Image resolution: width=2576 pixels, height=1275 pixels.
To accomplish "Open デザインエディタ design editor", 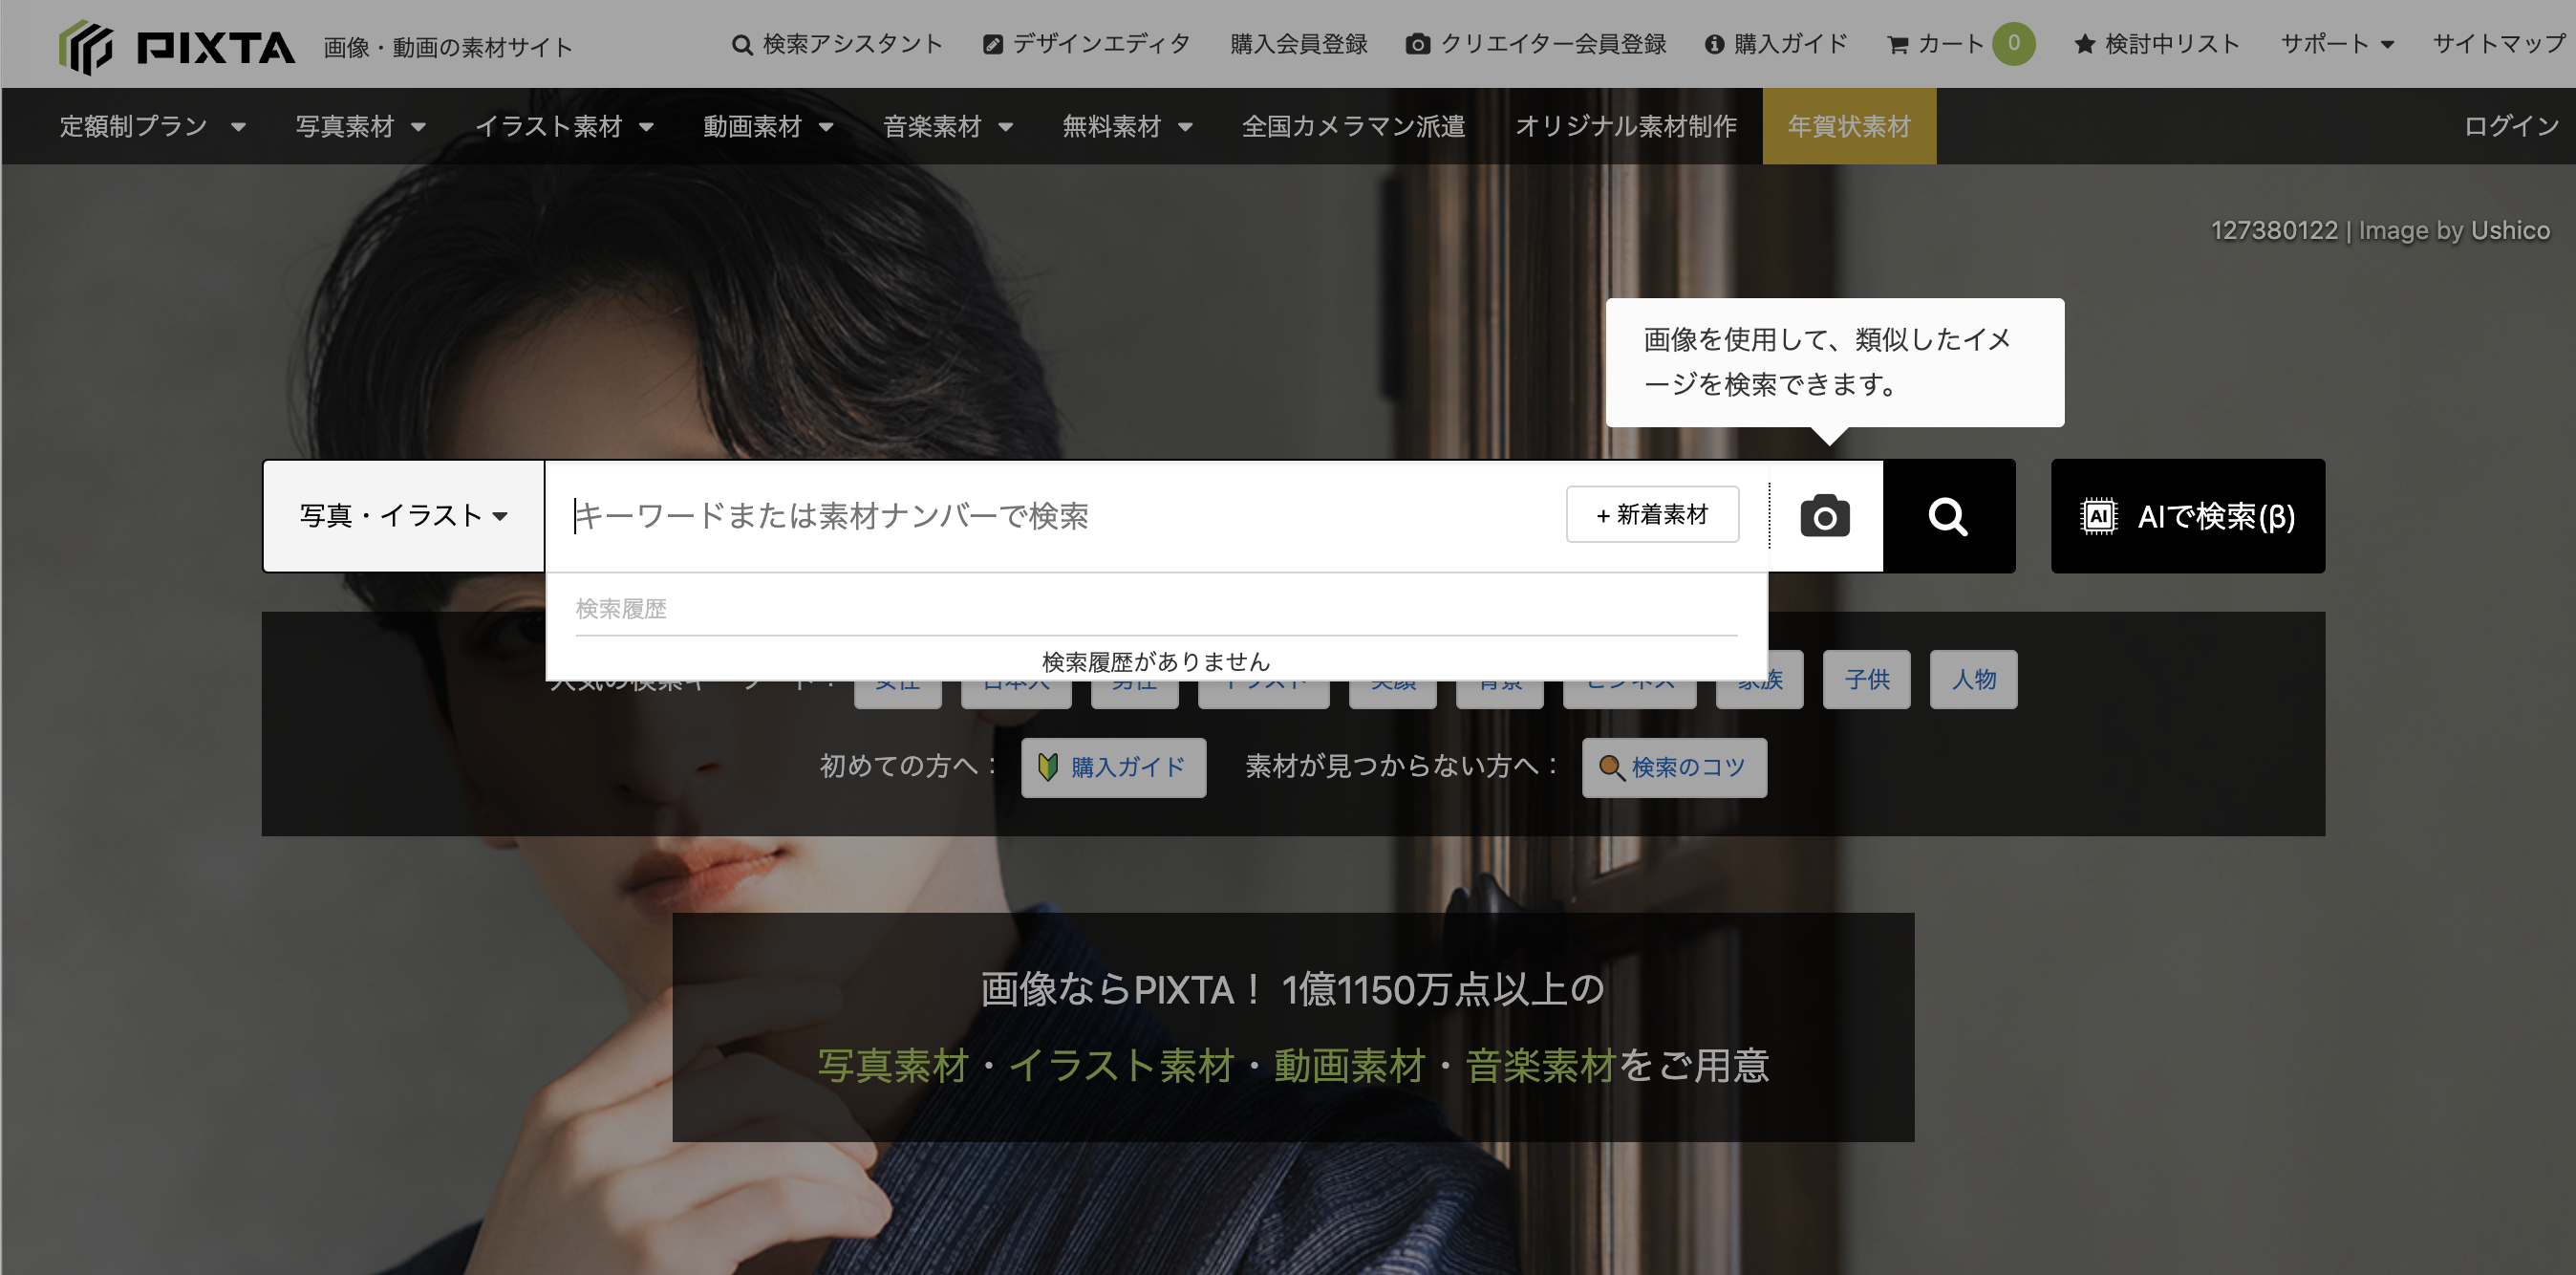I will click(x=1087, y=44).
